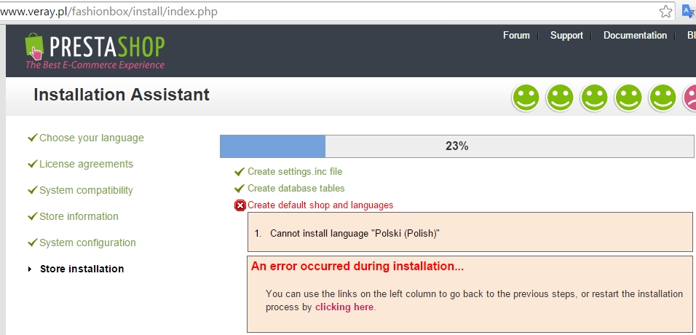Open the translate icon in address bar
Image resolution: width=696 pixels, height=335 pixels.
[689, 12]
